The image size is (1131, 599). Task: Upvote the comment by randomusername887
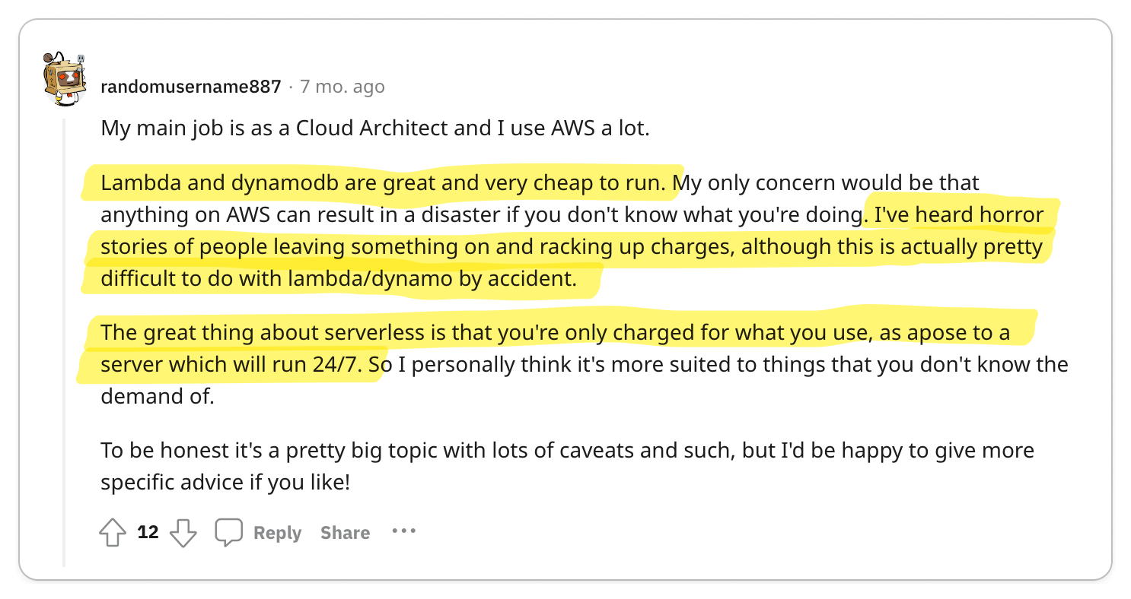(113, 532)
